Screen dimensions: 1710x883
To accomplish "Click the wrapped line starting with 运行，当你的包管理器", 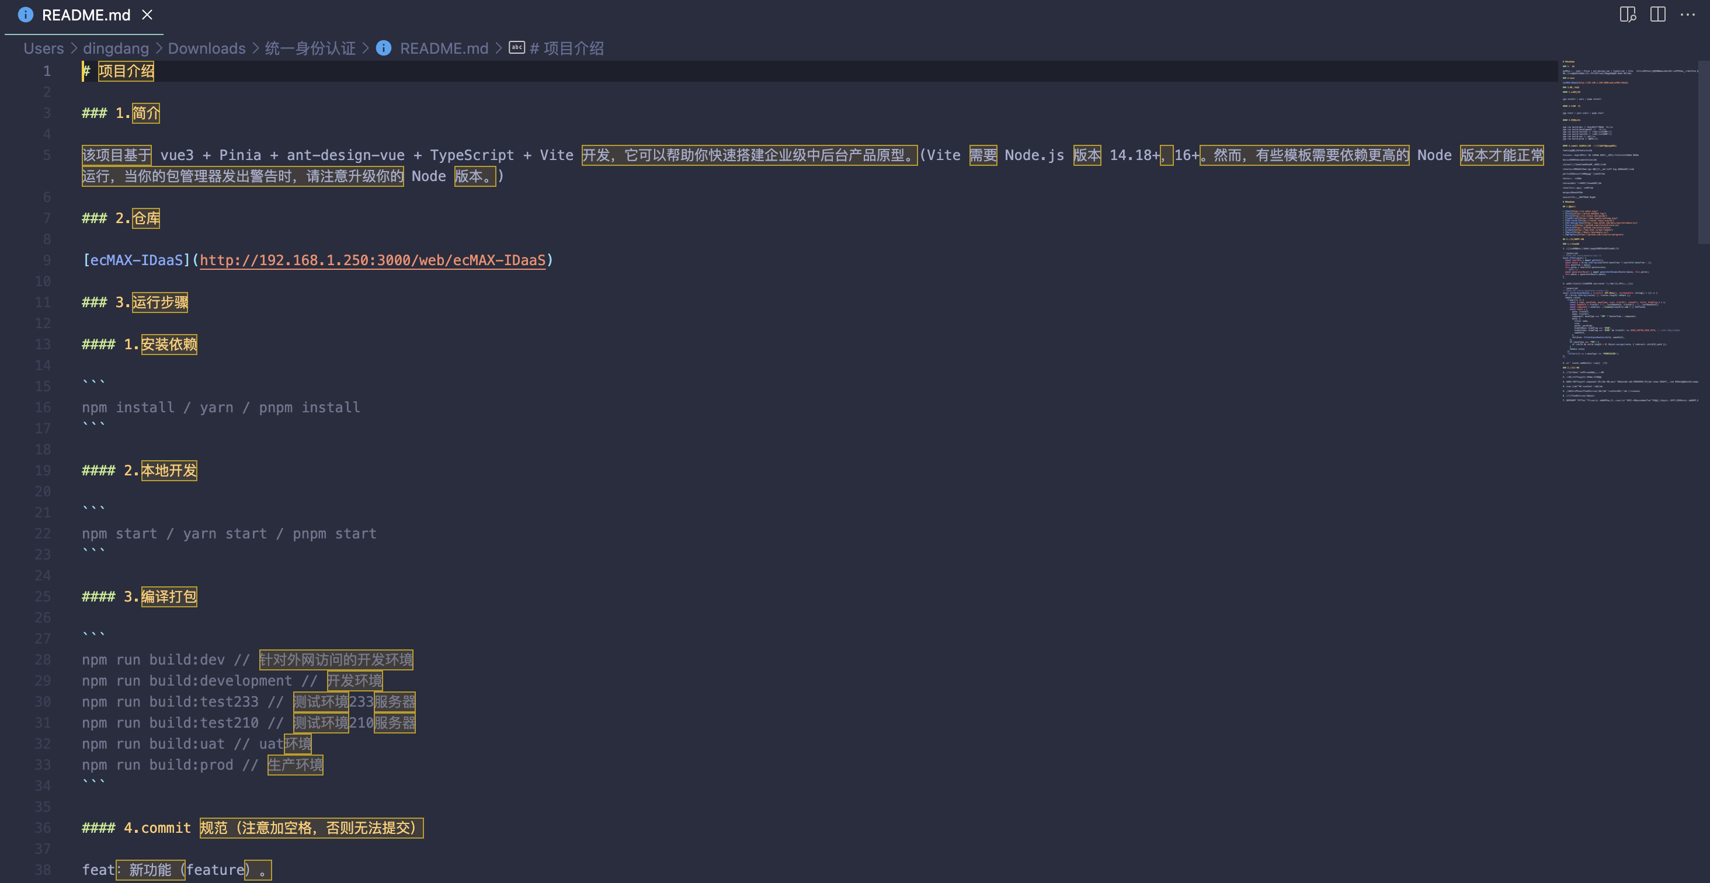I will [x=293, y=176].
